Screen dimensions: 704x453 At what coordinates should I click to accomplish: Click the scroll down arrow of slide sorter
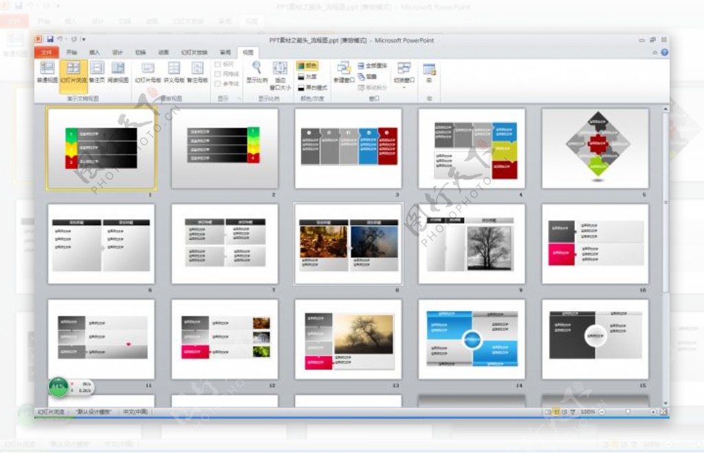pos(665,404)
